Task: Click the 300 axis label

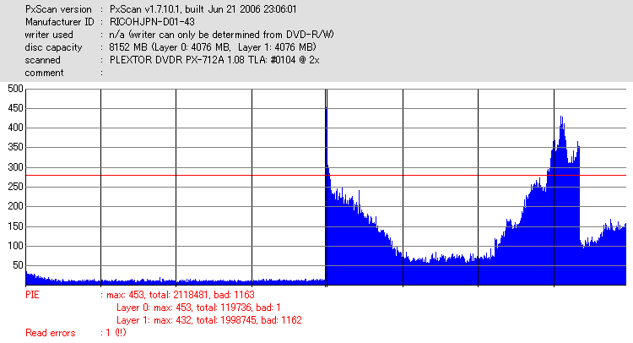Action: pos(15,167)
